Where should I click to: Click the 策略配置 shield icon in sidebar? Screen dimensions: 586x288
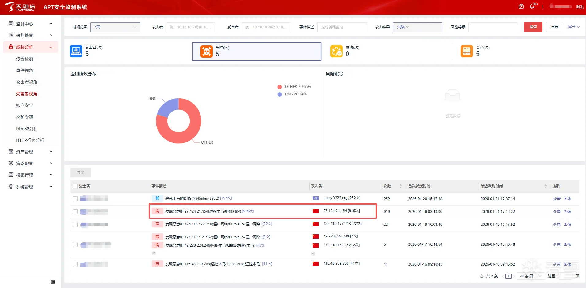(11, 163)
